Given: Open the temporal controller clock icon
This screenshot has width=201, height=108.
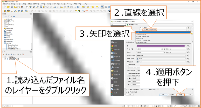Looking at the screenshot, I should pos(75,7).
